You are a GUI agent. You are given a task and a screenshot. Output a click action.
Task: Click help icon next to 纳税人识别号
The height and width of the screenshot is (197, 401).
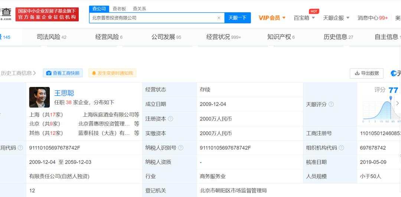(181, 148)
